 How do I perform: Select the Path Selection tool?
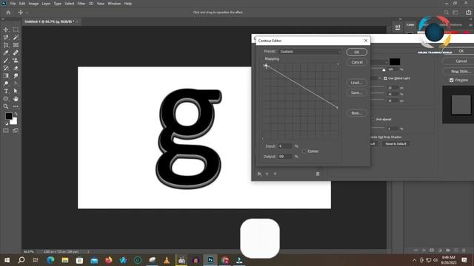tap(16, 91)
